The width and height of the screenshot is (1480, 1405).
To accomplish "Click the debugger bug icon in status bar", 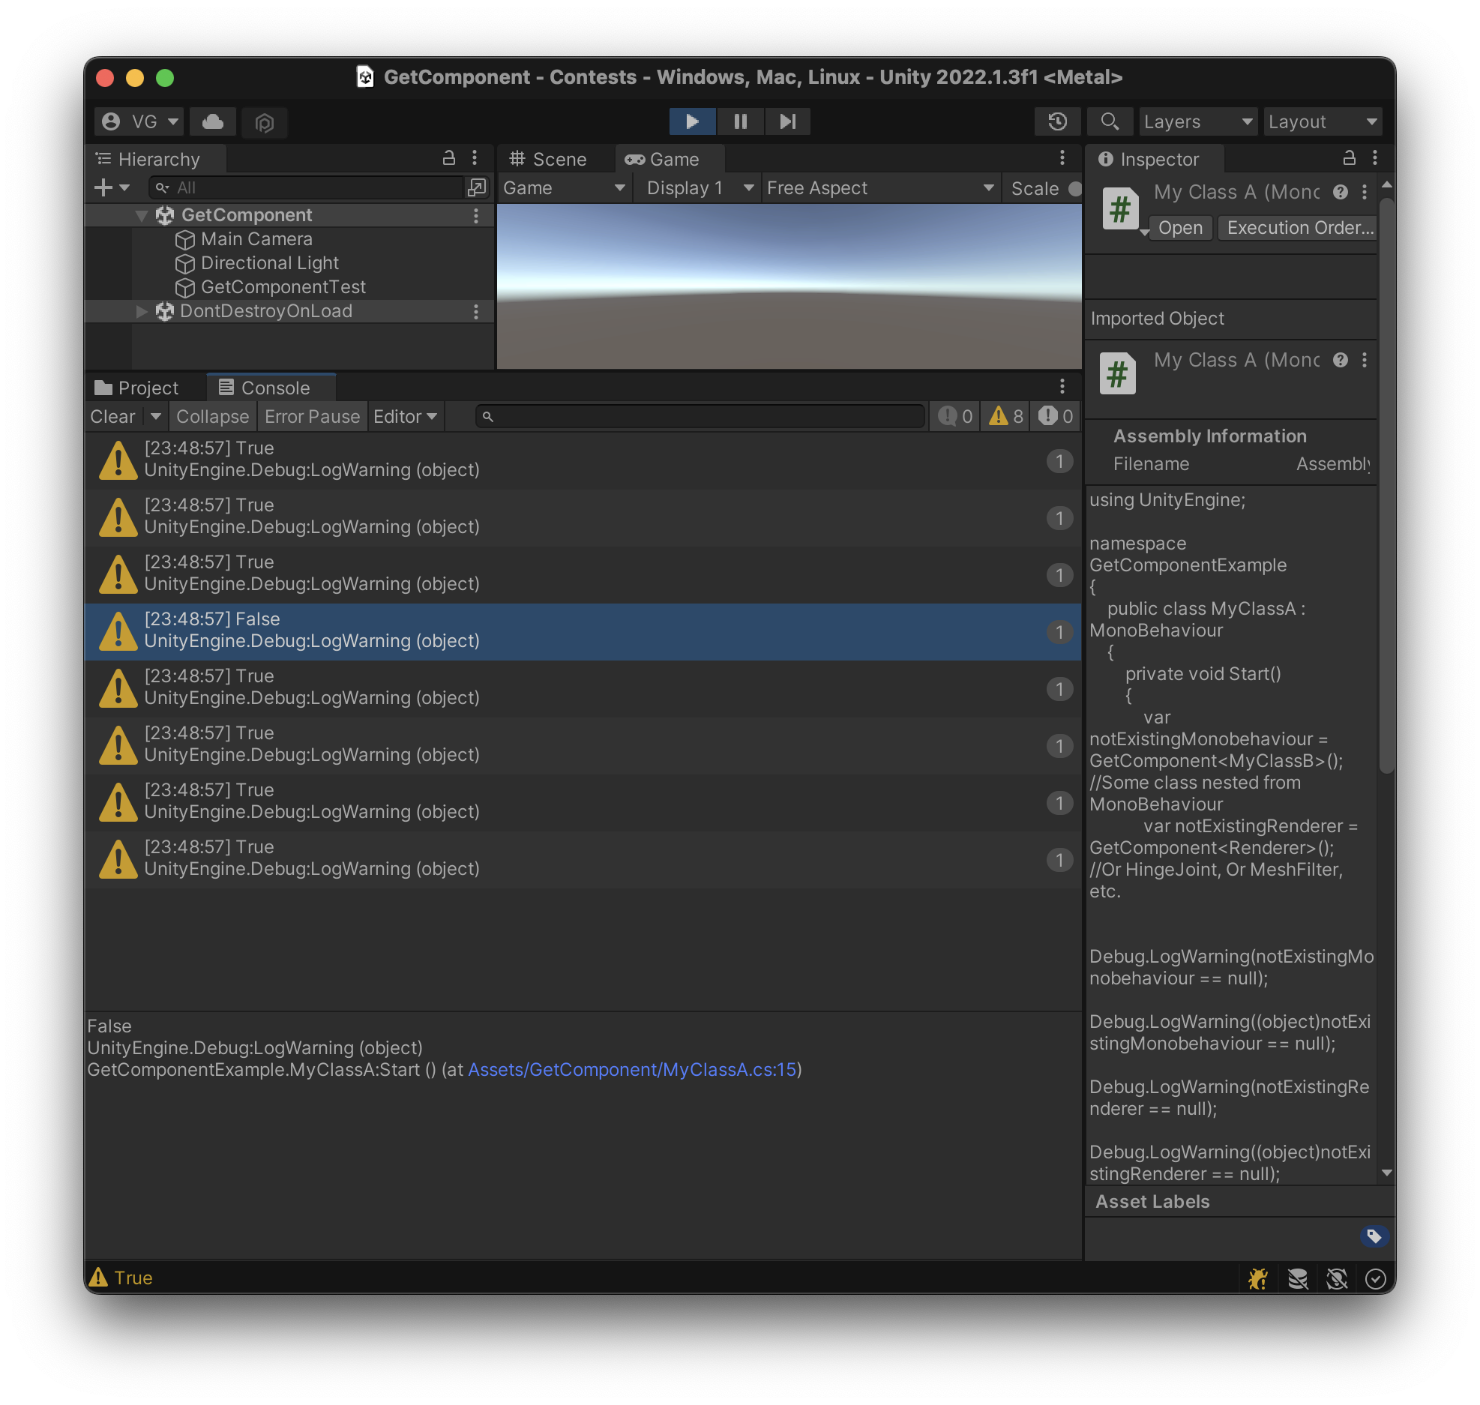I will tap(1258, 1278).
